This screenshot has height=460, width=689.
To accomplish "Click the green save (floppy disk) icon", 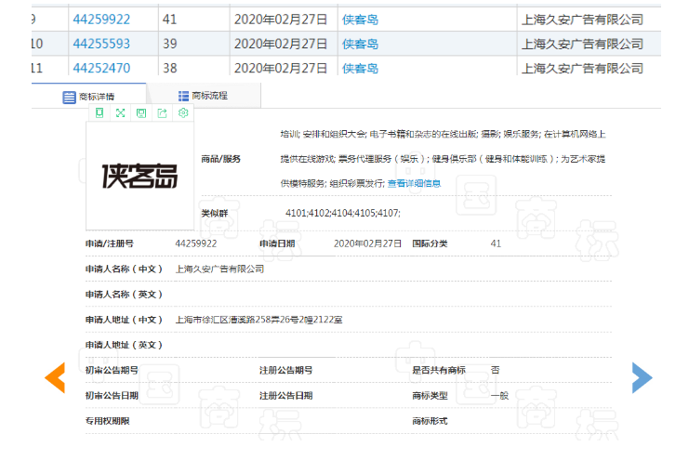I will click(141, 113).
